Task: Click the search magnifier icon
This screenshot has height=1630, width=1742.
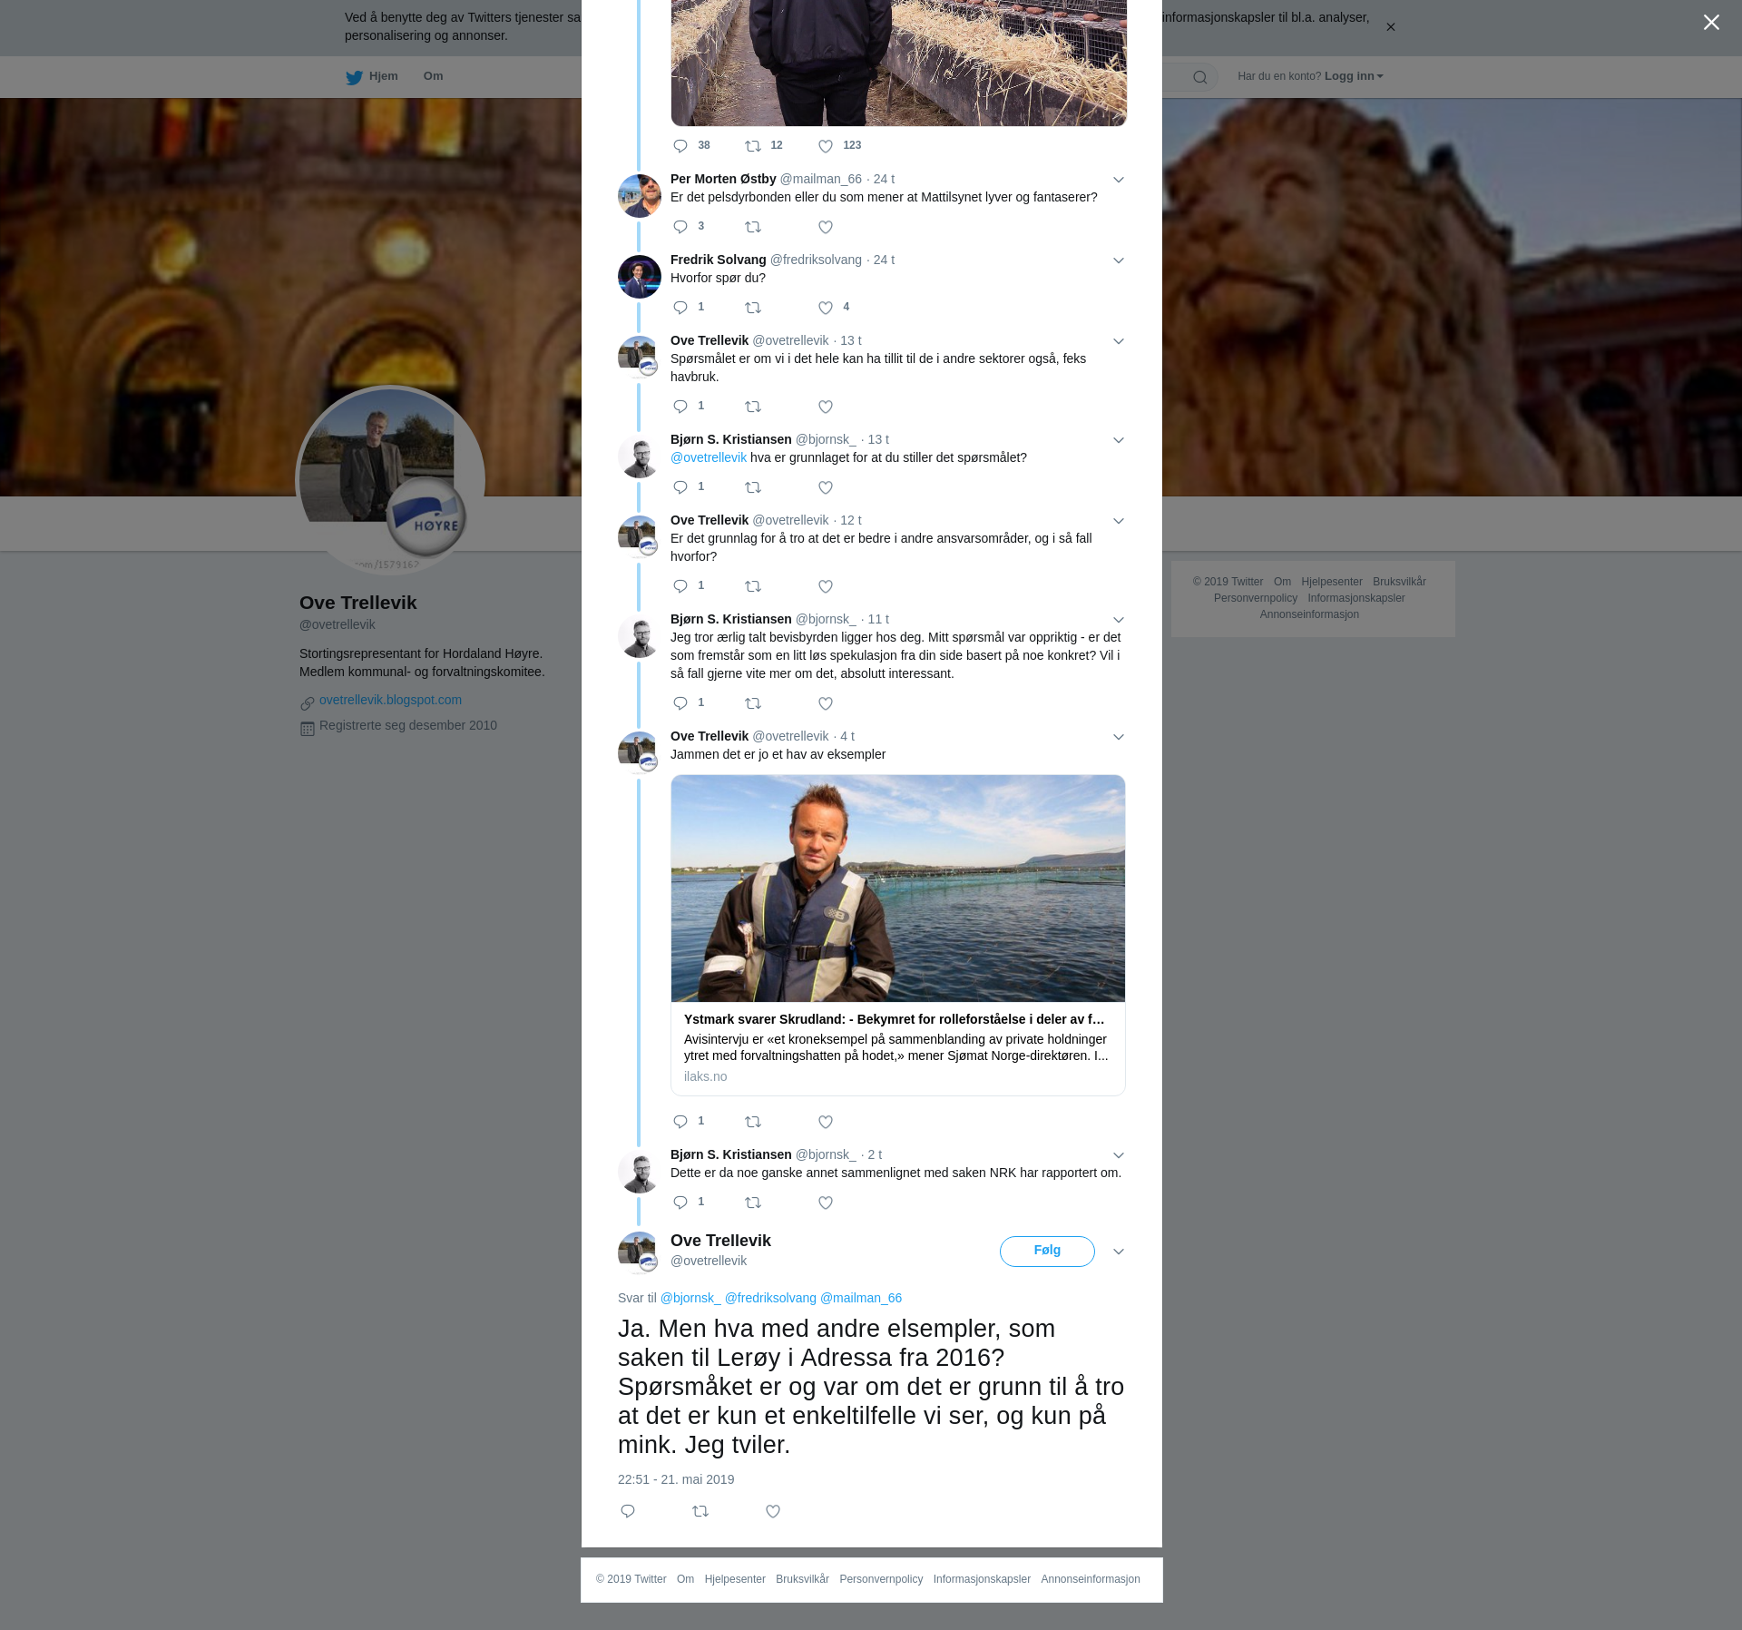Action: [x=1199, y=77]
